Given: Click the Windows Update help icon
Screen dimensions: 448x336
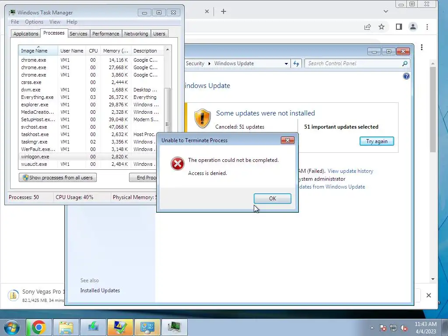Looking at the screenshot, I should (x=406, y=76).
